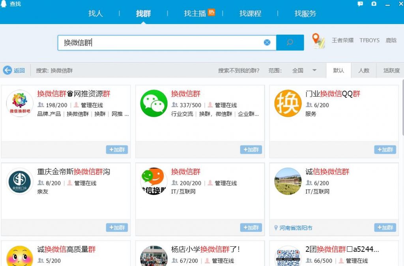Click member count 66/500
Screen dimensions: 404x266
(323, 260)
